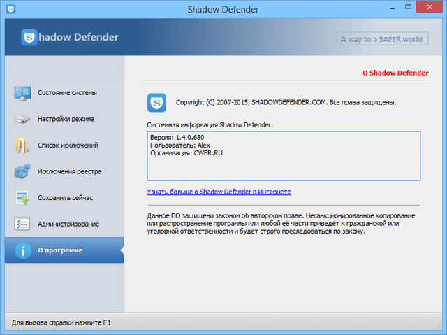Image resolution: width=447 pixels, height=335 pixels.
Task: Click the Администрирование checklist icon
Action: point(22,224)
